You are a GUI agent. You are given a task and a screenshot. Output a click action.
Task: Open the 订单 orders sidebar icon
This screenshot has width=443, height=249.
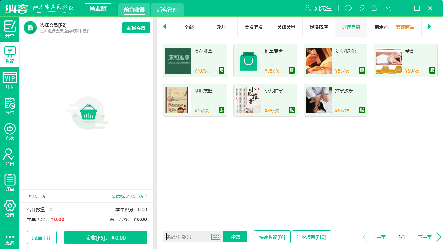(x=10, y=183)
